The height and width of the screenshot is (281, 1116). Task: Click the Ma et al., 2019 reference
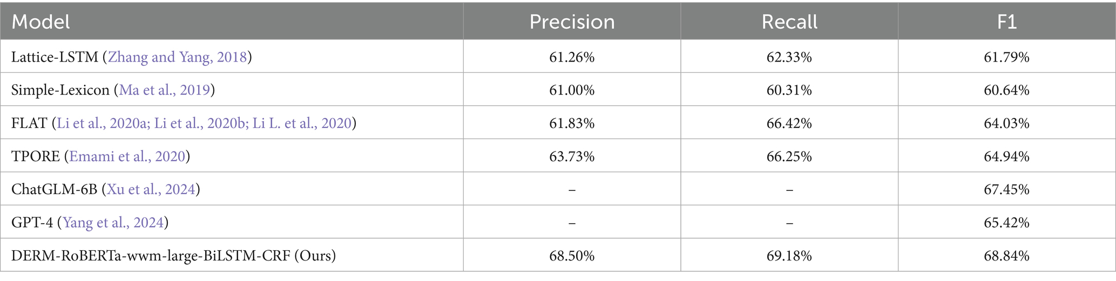164,90
